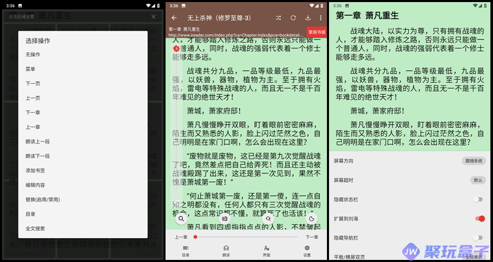Tap the 点击区域设置 title text
Screen dimensions: 493x262
point(21,17)
